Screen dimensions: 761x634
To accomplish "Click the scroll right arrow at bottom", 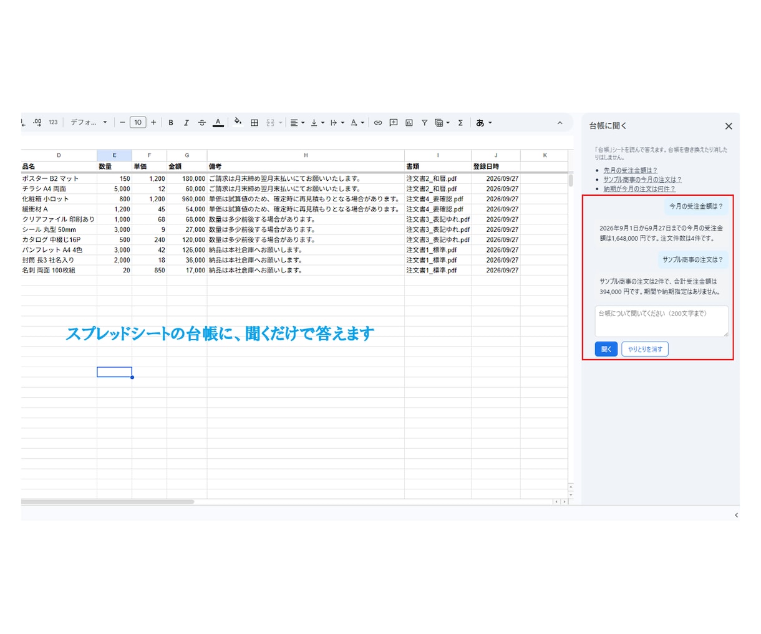I will click(565, 502).
